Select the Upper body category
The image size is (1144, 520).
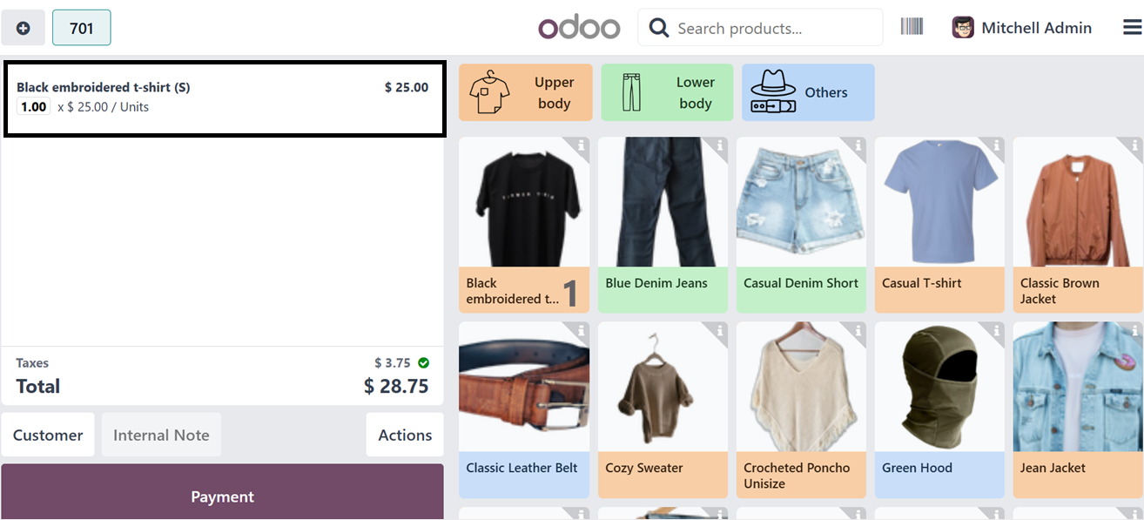tap(526, 92)
